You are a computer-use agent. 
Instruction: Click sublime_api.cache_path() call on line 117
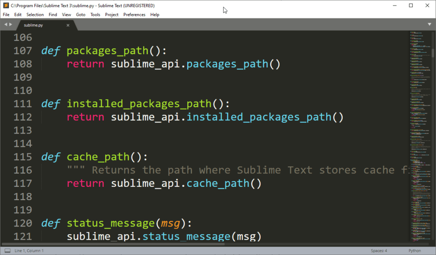(x=186, y=183)
